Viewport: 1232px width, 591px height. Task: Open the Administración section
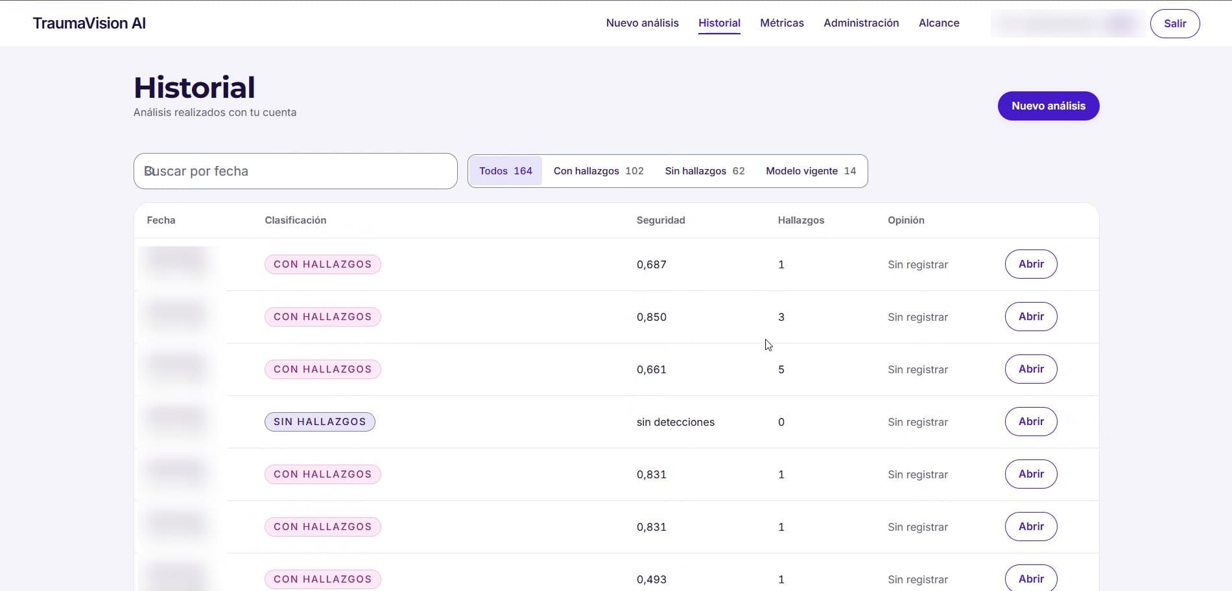[861, 23]
